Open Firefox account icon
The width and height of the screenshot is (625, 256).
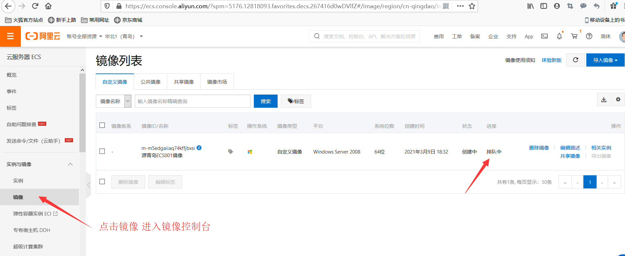[557, 6]
